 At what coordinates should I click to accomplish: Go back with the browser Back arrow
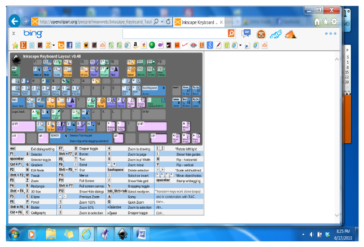coord(15,21)
